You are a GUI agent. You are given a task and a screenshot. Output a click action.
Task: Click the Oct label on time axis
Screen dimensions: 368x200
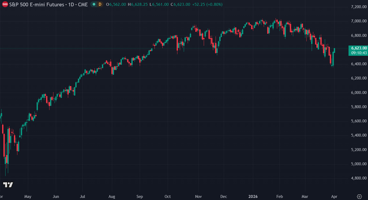(x=167, y=196)
